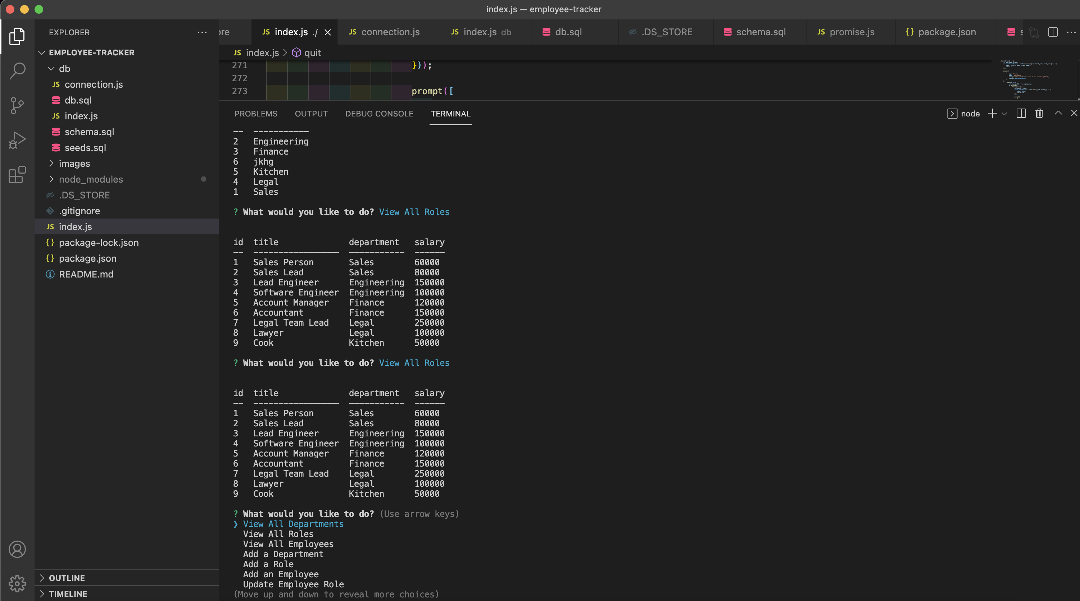Click the index.js breadcrumb item
Screen dimensions: 1080x601
click(x=256, y=53)
